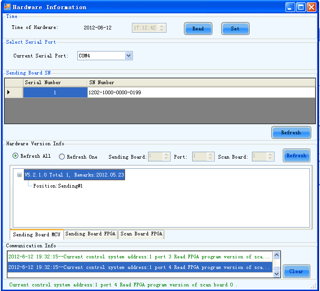The width and height of the screenshot is (320, 291).
Task: Click the SN Number cell 1202-1000-0000-0199
Action: [201, 92]
